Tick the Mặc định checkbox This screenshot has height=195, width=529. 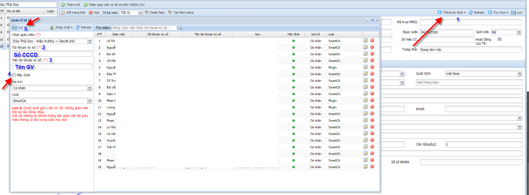(14, 75)
